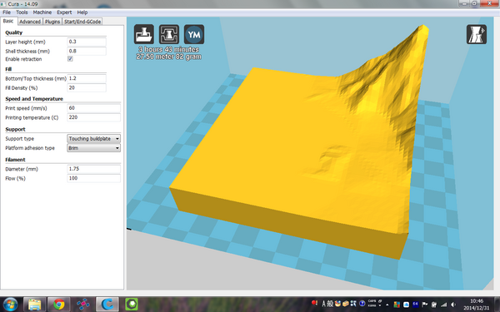Open the Platform adhesion type dropdown
The width and height of the screenshot is (500, 312).
[x=93, y=148]
